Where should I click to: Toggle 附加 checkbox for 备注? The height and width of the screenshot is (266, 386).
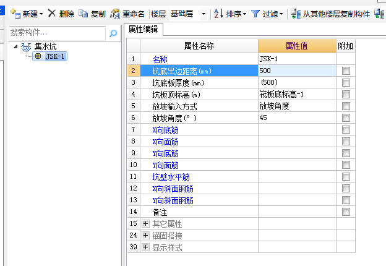346,212
